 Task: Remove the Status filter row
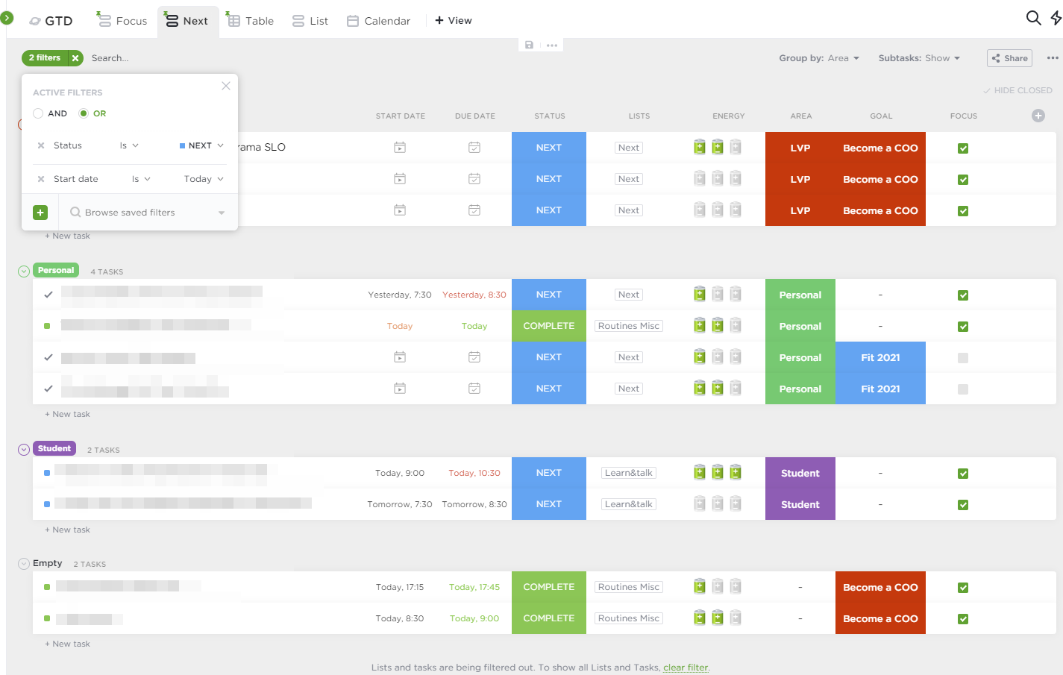coord(41,145)
